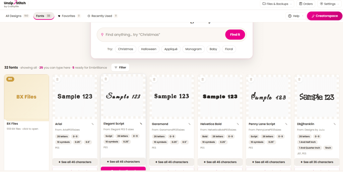The width and height of the screenshot is (343, 172).
Task: Click the Script tag on Elegant Script
Action: 109,136
